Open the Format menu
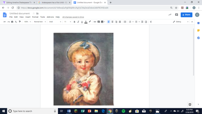Image resolution: width=202 pixels, height=114 pixels. tap(35, 17)
